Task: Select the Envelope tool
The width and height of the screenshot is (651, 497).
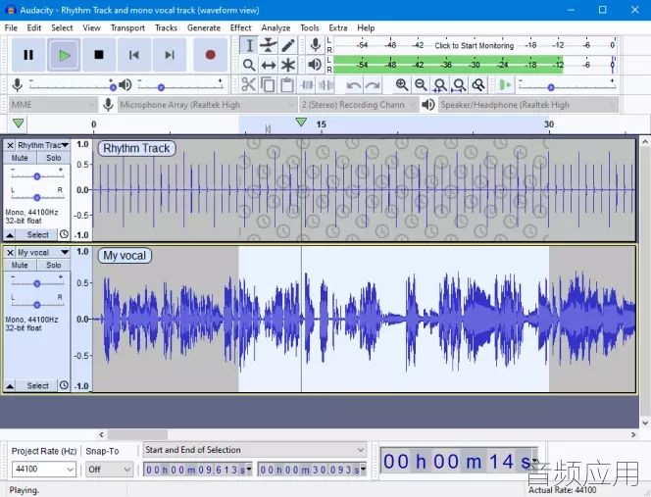Action: point(269,45)
